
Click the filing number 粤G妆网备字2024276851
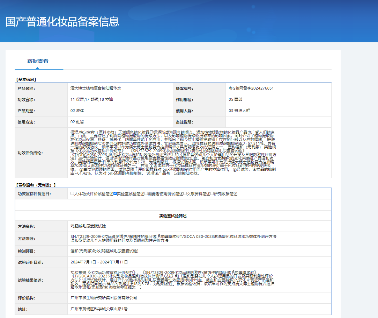coord(251,88)
